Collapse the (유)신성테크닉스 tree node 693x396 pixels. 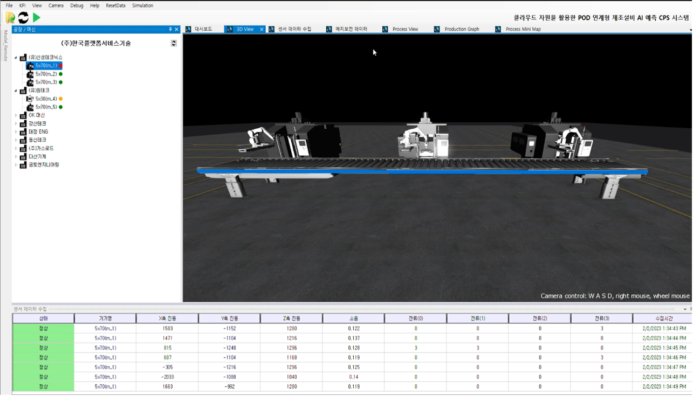pyautogui.click(x=16, y=57)
